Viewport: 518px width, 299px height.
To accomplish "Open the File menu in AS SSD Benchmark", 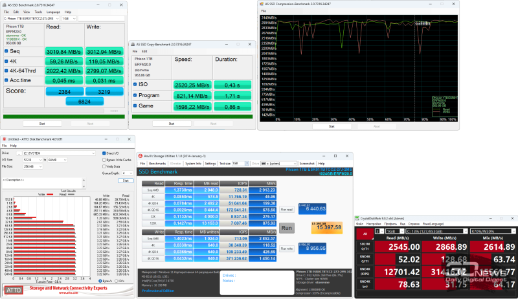I will [6, 12].
